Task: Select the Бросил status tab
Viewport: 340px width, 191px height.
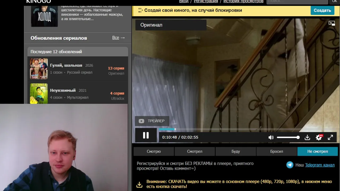Action: click(277, 151)
